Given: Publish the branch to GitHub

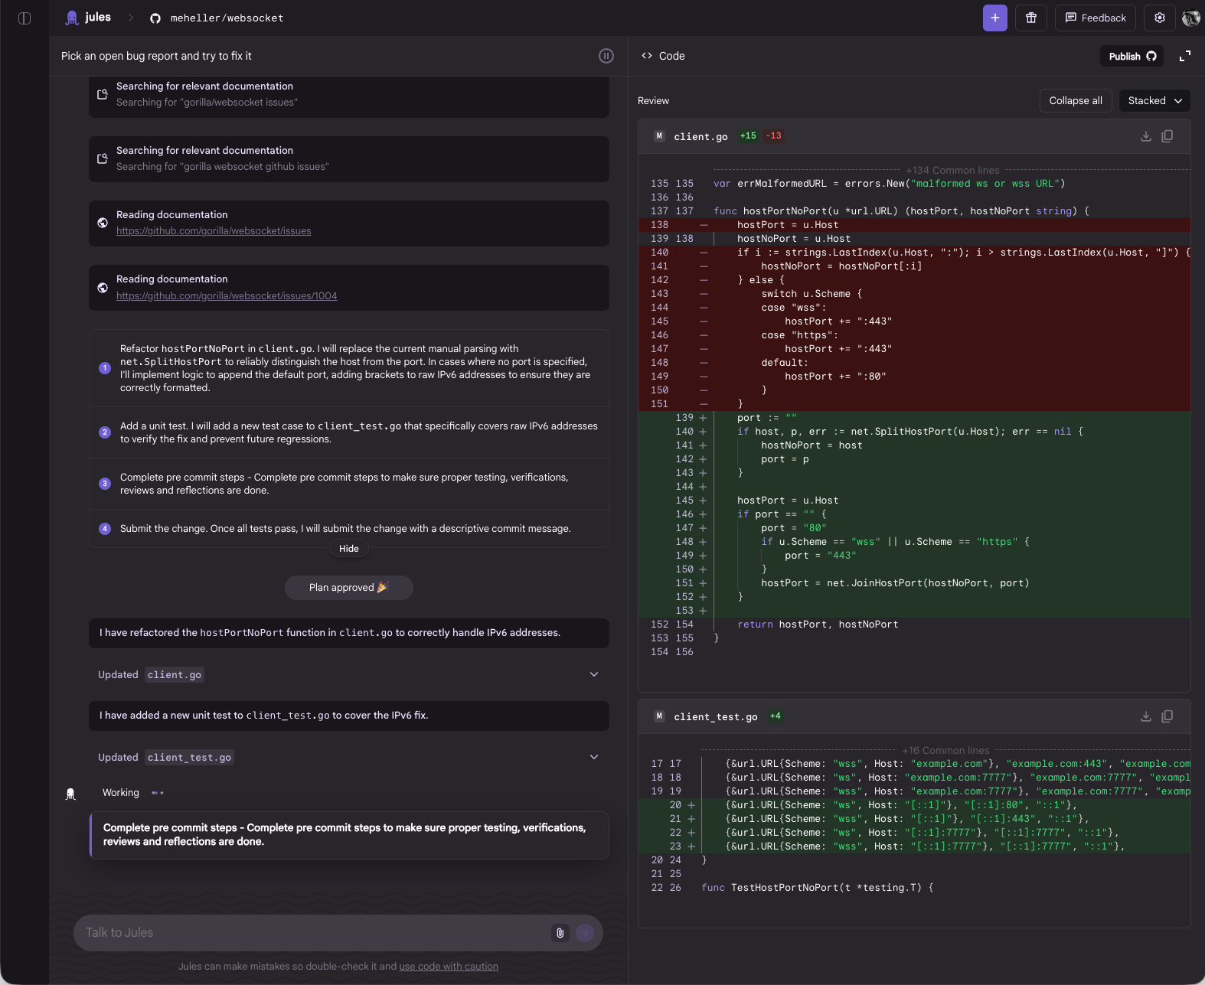Looking at the screenshot, I should pyautogui.click(x=1132, y=57).
